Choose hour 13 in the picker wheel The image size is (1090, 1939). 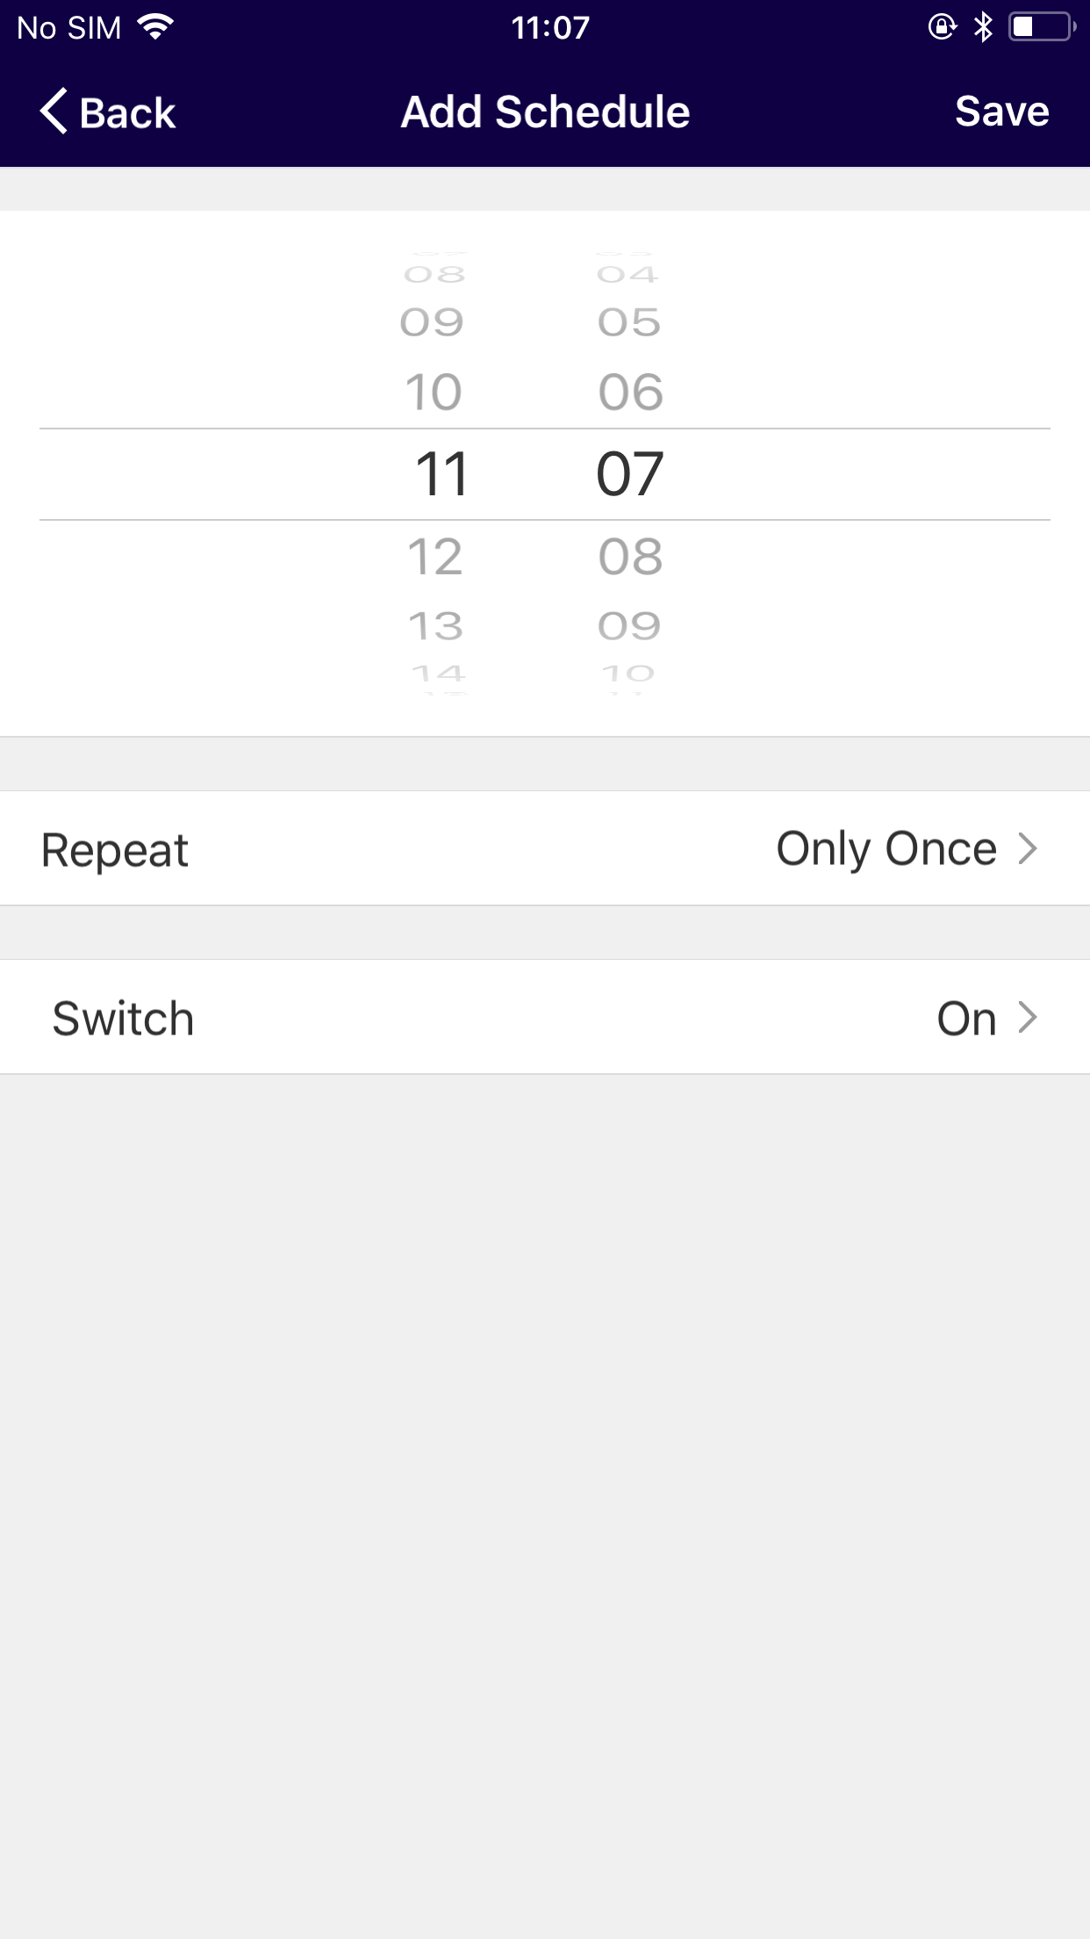coord(435,626)
